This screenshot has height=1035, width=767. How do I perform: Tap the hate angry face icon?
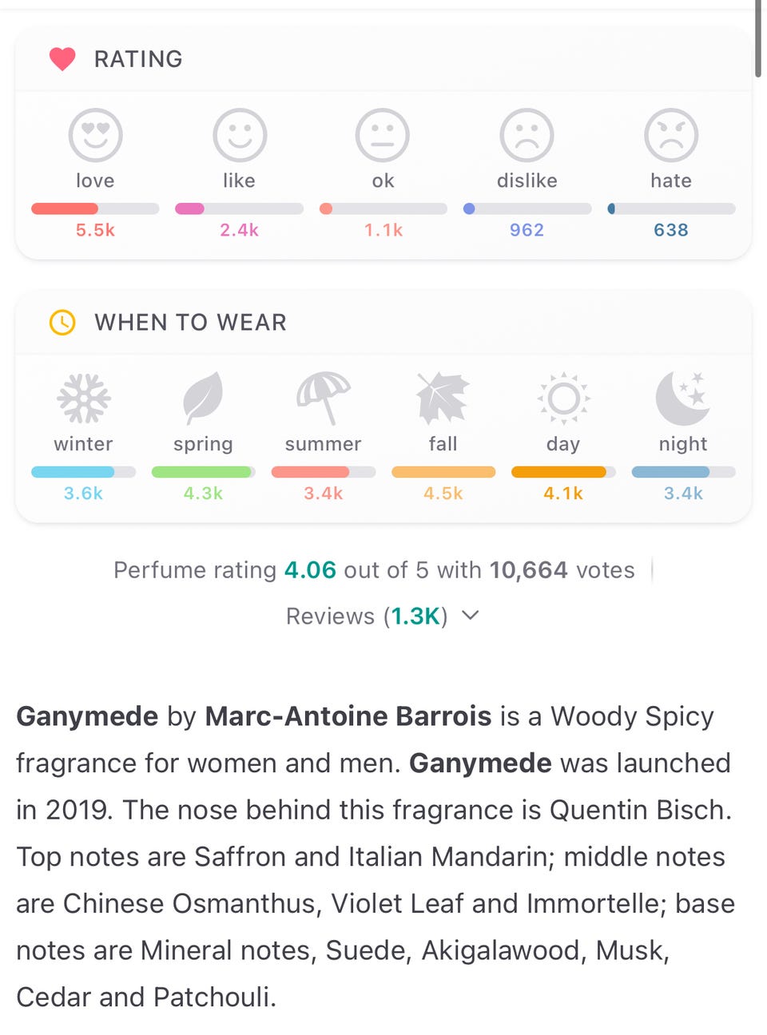point(671,135)
